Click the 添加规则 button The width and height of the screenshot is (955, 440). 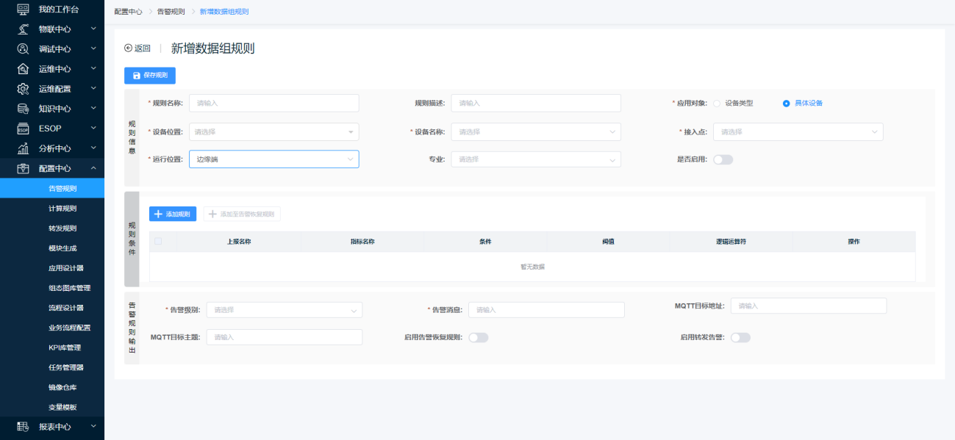point(173,214)
